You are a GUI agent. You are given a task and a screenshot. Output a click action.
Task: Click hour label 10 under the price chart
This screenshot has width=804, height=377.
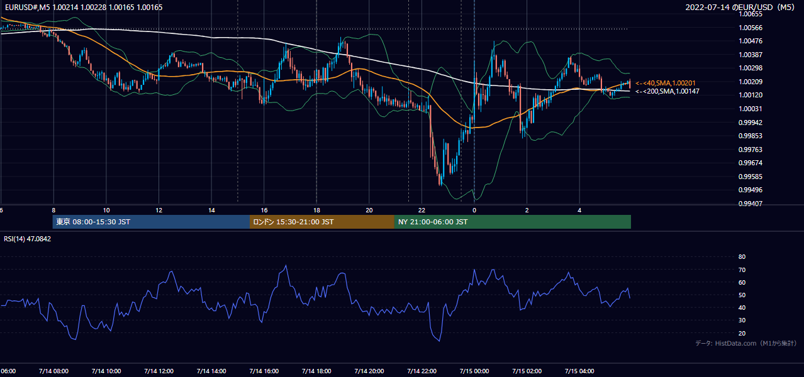tap(106, 210)
